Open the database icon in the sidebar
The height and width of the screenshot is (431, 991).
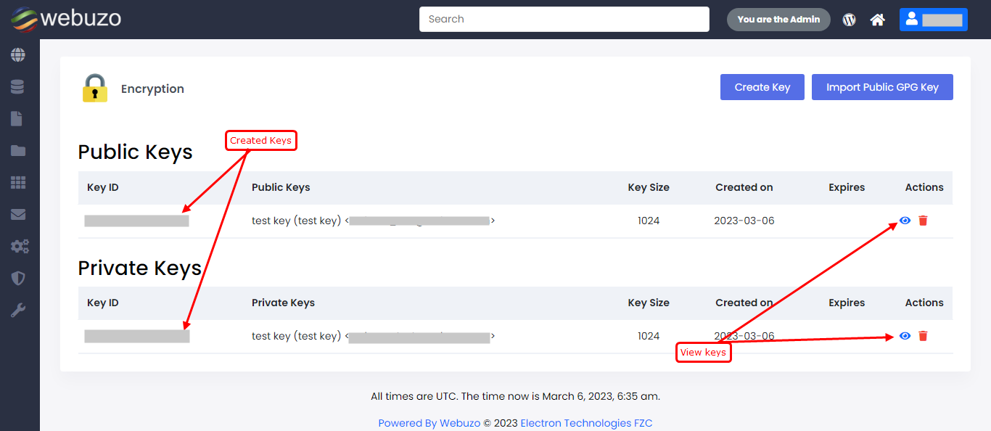pos(18,87)
